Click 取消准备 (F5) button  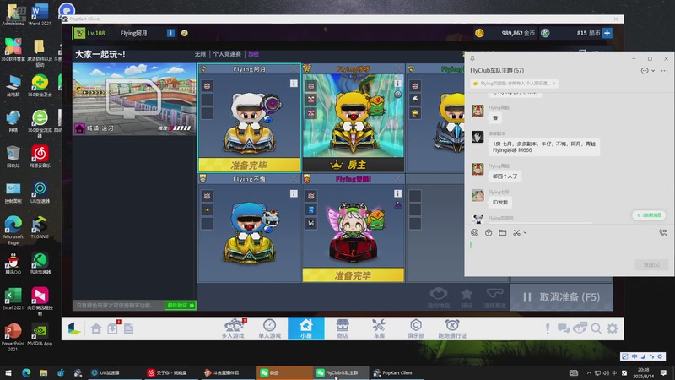(x=561, y=297)
